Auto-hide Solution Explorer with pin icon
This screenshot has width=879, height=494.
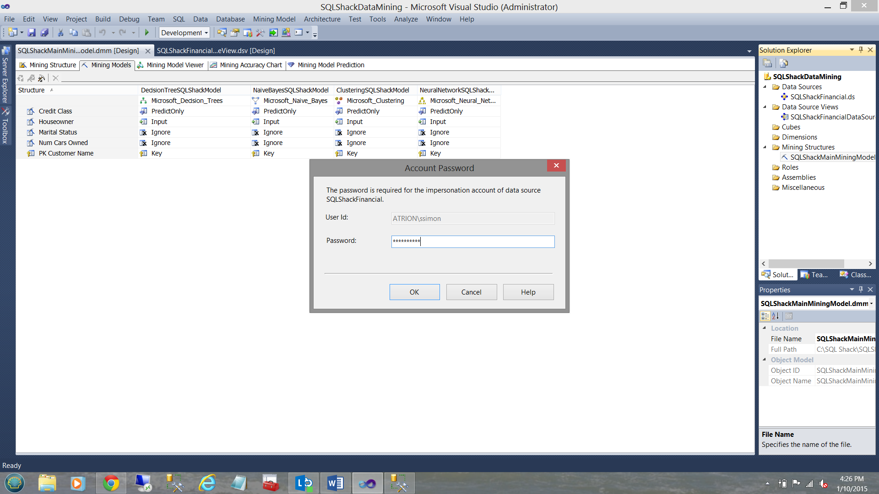point(861,50)
